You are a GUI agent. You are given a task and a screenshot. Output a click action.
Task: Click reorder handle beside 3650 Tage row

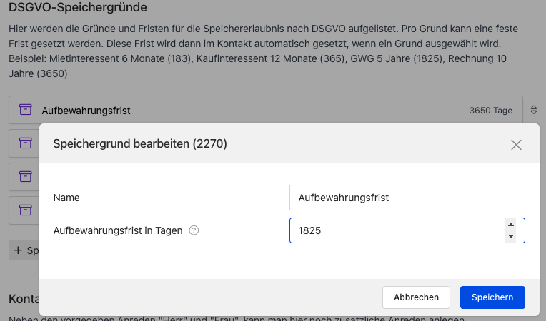point(533,111)
